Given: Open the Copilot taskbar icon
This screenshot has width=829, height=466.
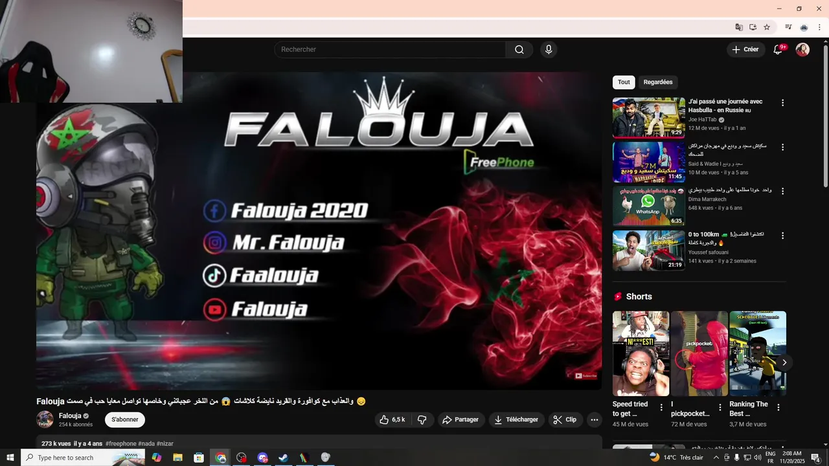Looking at the screenshot, I should point(157,458).
